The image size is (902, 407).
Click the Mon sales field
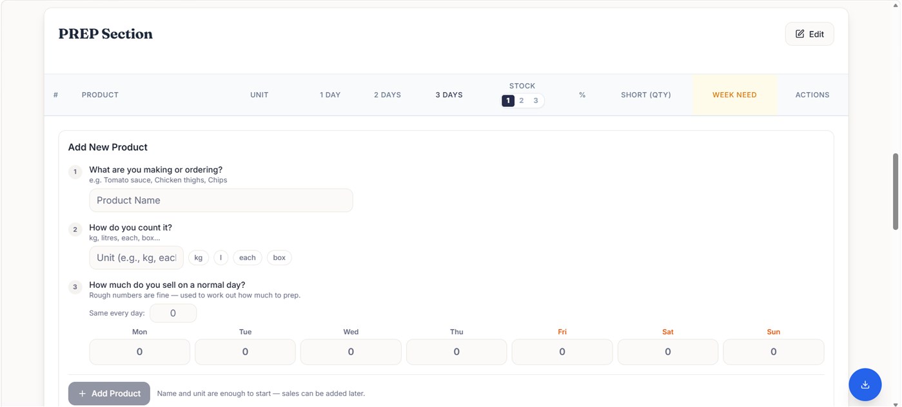[140, 352]
